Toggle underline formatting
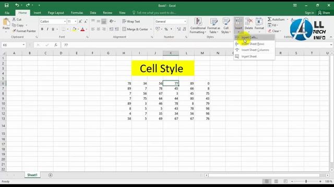Viewport: 334px width, 187px height. point(53,29)
